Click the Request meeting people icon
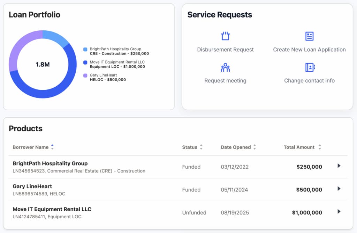The height and width of the screenshot is (233, 357). 225,67
